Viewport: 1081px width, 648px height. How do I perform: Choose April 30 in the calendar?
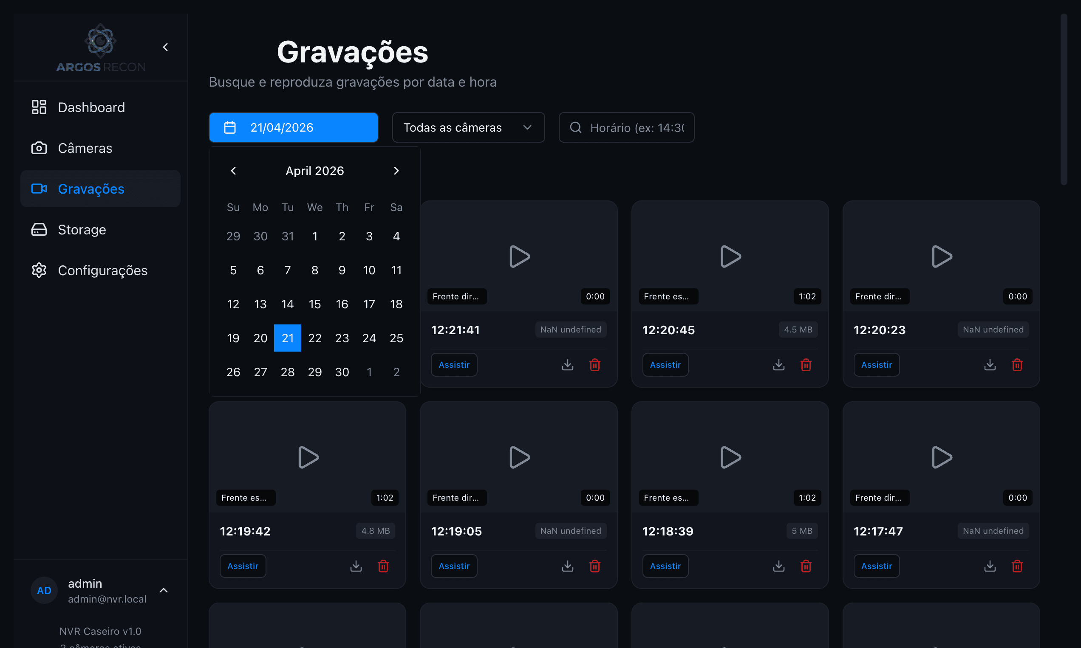[342, 372]
